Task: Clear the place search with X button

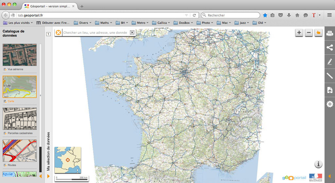Action: [132, 32]
